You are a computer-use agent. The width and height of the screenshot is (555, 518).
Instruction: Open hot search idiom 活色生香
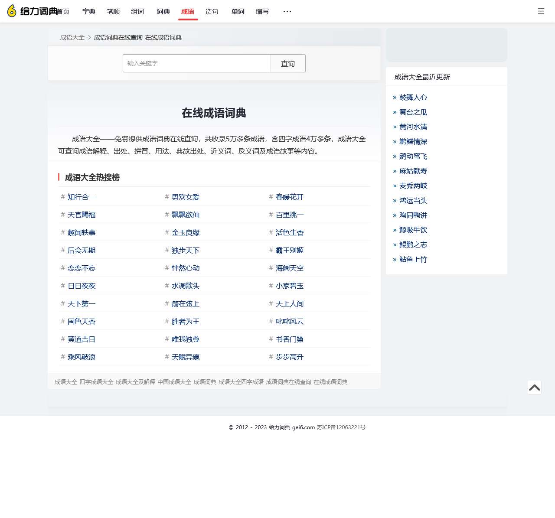tap(290, 232)
